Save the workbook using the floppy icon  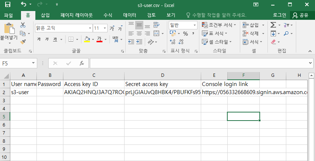point(8,4)
